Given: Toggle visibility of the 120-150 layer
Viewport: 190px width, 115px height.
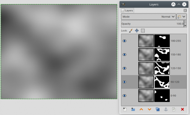Looking at the screenshot, I should [x=124, y=68].
